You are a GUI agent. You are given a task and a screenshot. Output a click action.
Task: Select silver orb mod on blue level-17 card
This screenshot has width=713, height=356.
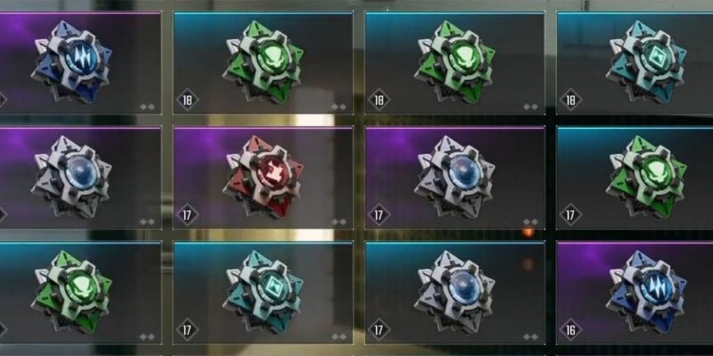pos(455,293)
